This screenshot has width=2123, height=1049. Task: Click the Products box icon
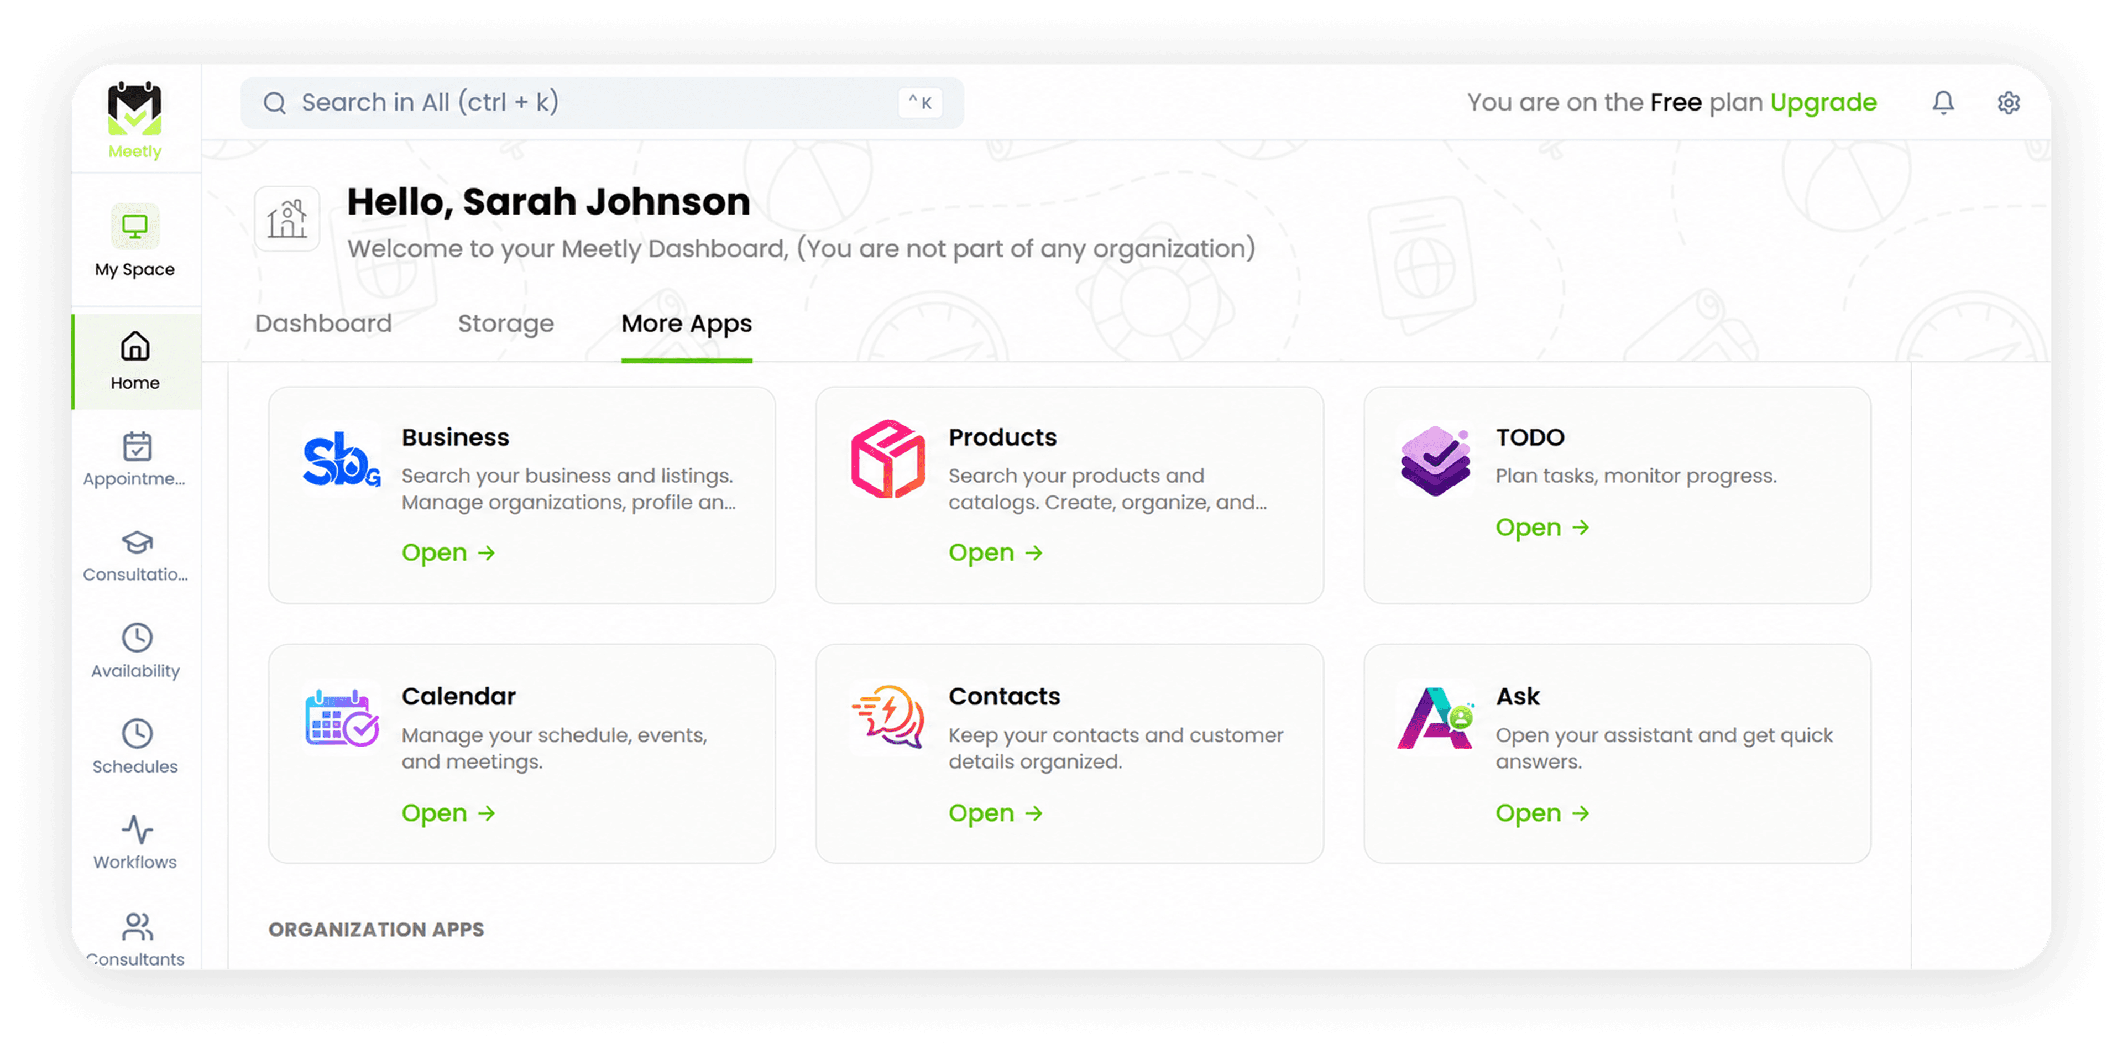pos(887,459)
